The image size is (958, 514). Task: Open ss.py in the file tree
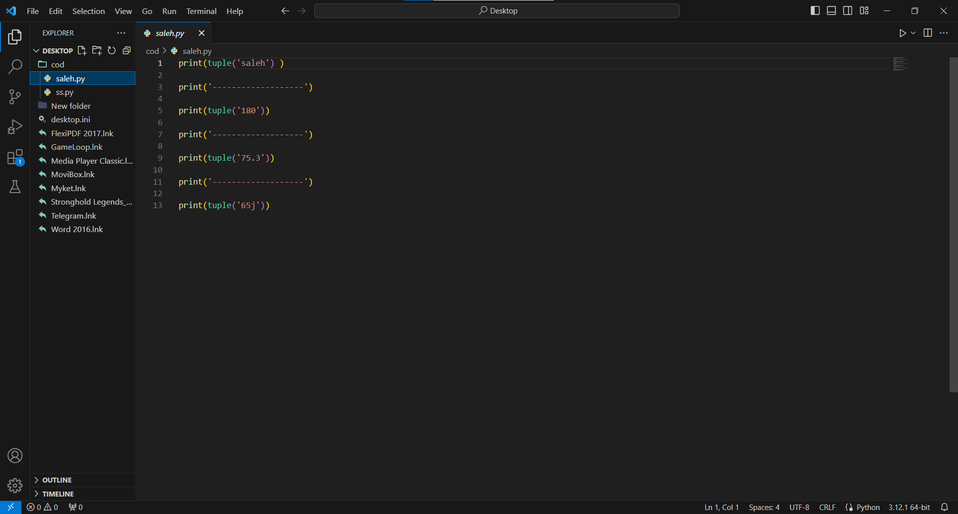click(x=64, y=92)
